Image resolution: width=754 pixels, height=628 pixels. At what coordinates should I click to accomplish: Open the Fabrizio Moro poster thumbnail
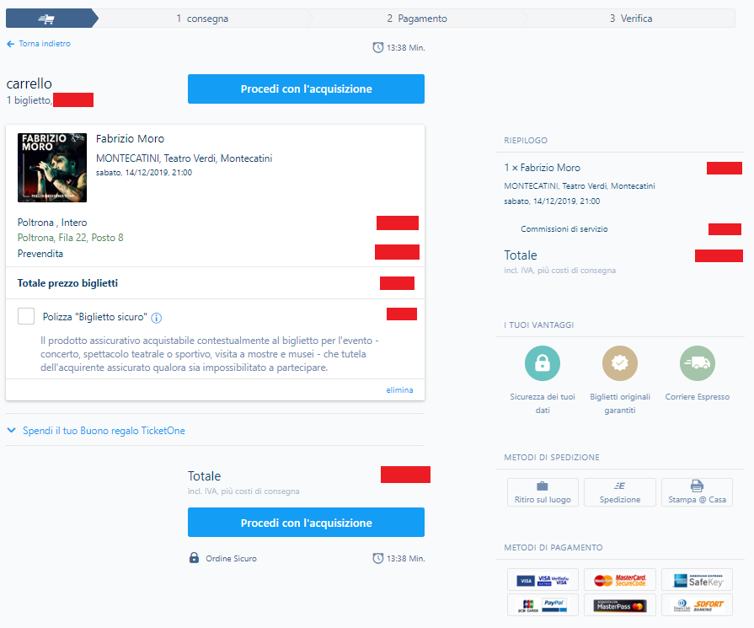(52, 168)
